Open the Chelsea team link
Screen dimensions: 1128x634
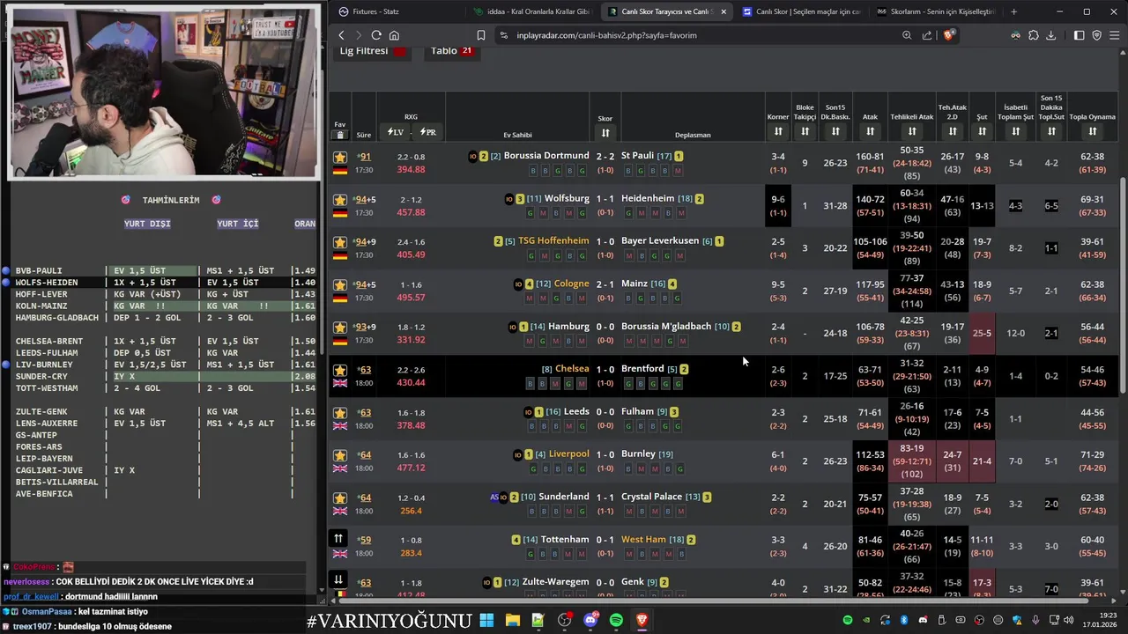coord(572,369)
